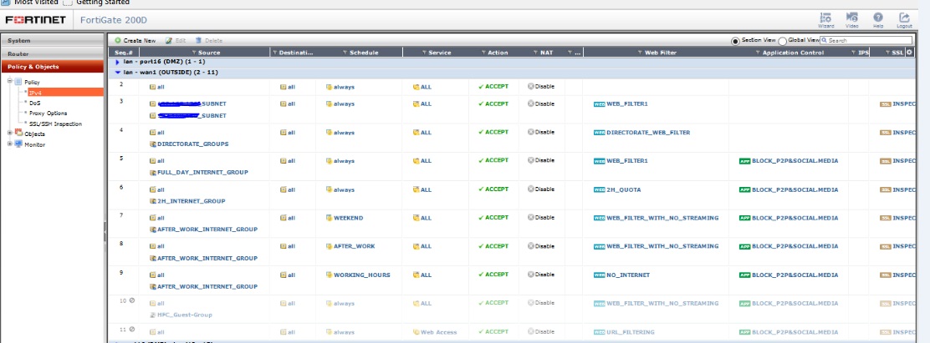Collapse the lan - wan1 (OUTSIDE) section
The height and width of the screenshot is (343, 930).
pos(117,72)
